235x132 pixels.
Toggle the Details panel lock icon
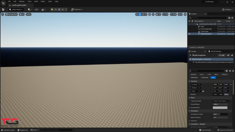232,55
